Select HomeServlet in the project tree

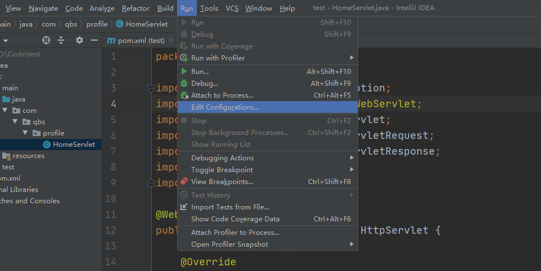[73, 145]
